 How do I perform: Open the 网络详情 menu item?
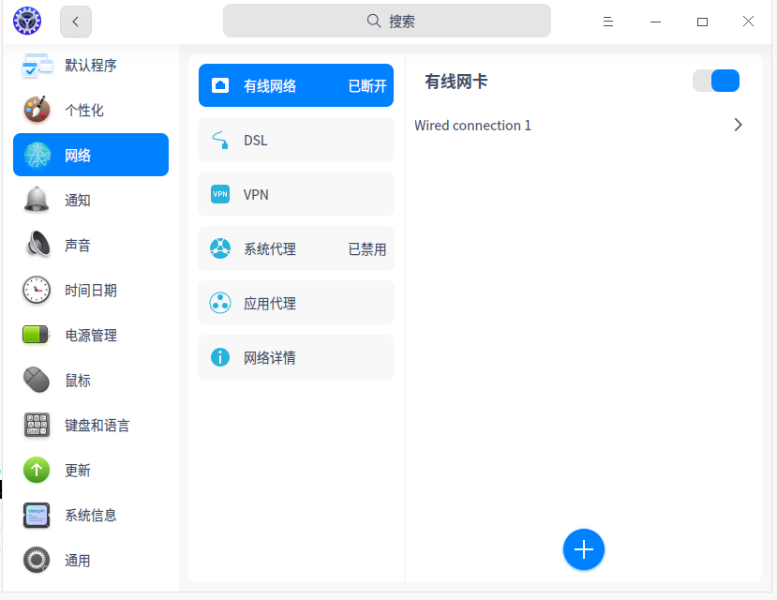[296, 357]
